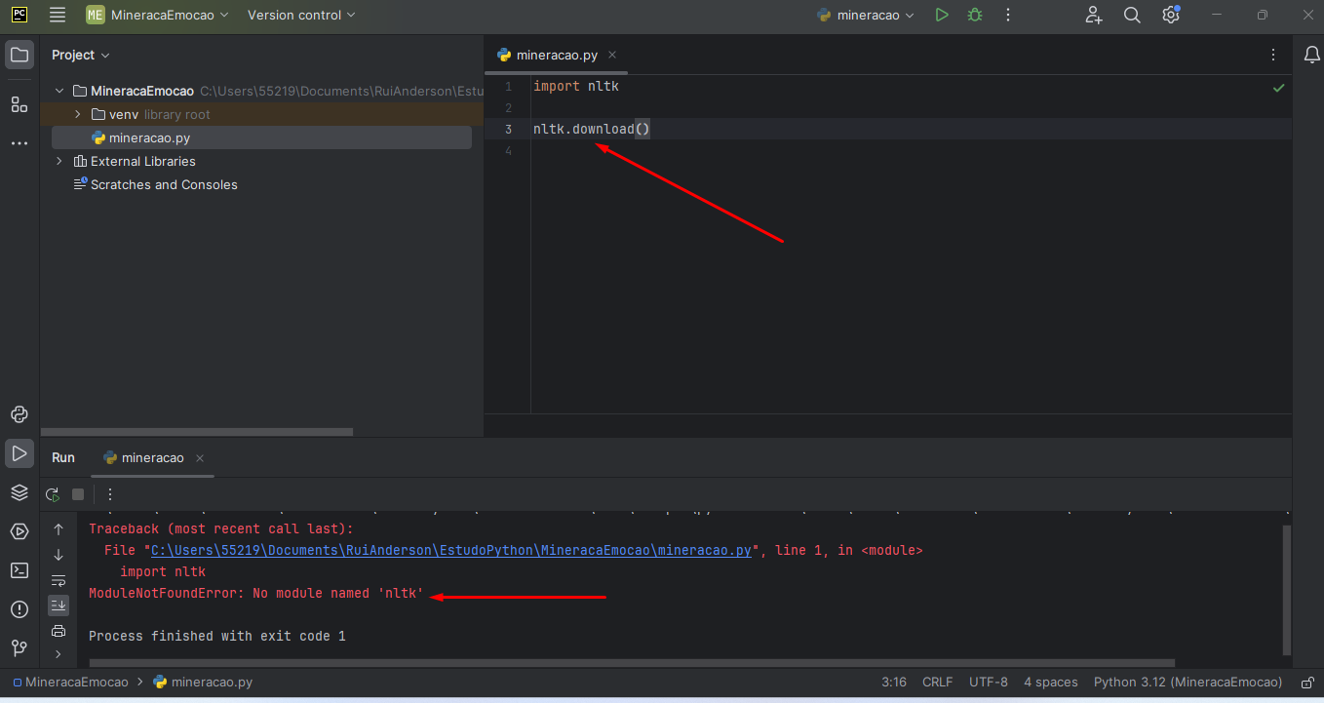Open the Services tool window
Image resolution: width=1324 pixels, height=703 pixels.
[x=19, y=531]
